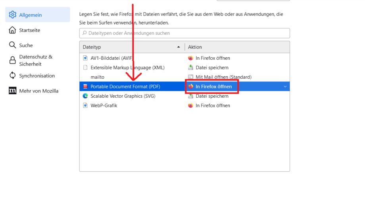Image resolution: width=365 pixels, height=204 pixels.
Task: Click the save icon in the SVG action
Action: pyautogui.click(x=191, y=96)
